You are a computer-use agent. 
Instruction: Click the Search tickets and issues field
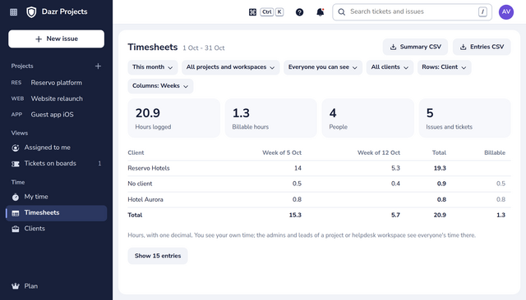(x=412, y=12)
